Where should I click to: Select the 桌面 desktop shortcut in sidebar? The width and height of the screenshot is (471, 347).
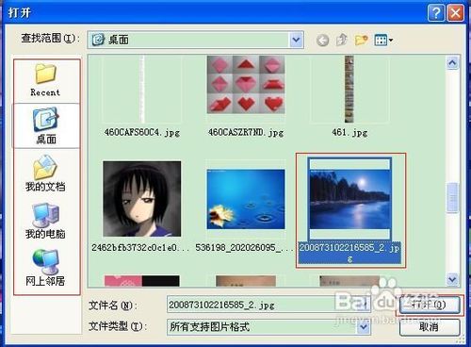46,125
